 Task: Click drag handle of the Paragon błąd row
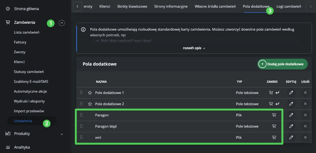(81, 126)
